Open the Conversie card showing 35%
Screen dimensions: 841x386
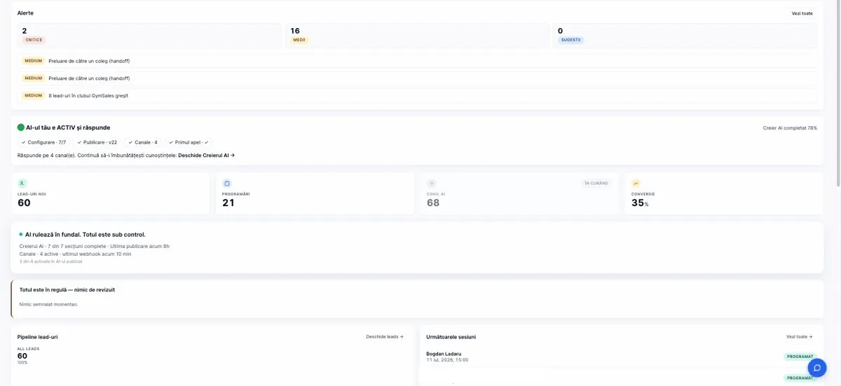[724, 193]
